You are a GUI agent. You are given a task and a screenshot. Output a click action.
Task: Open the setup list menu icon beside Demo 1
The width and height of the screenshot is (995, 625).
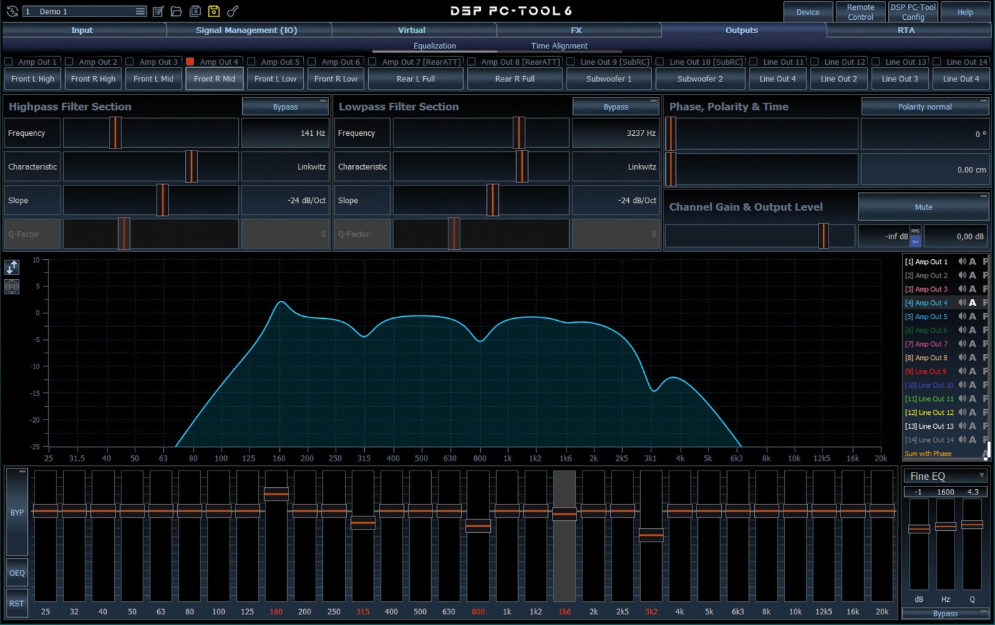tap(141, 11)
